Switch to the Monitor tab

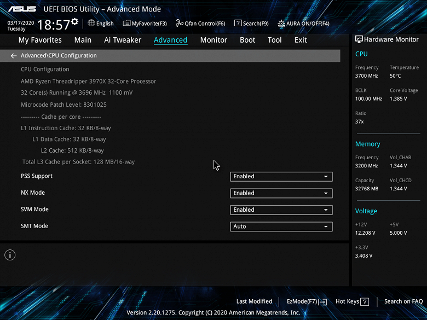coord(214,40)
